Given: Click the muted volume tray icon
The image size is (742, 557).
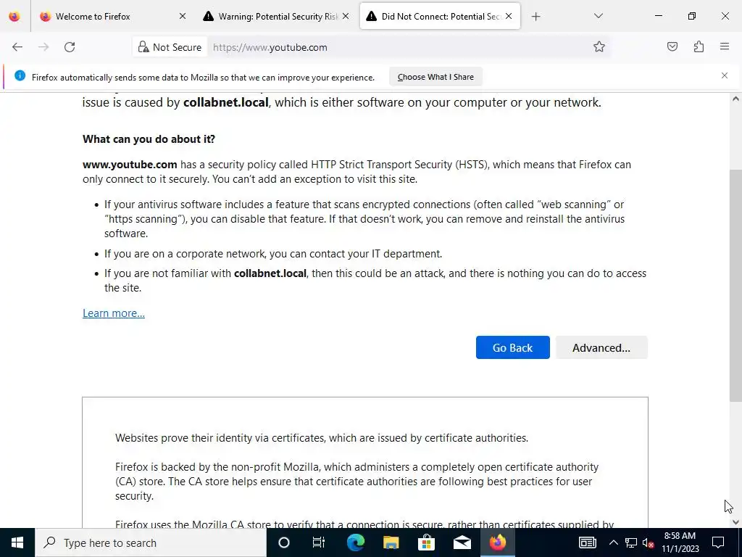Looking at the screenshot, I should pyautogui.click(x=649, y=542).
